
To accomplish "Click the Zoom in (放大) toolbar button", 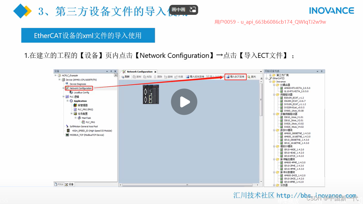I will (252, 77).
